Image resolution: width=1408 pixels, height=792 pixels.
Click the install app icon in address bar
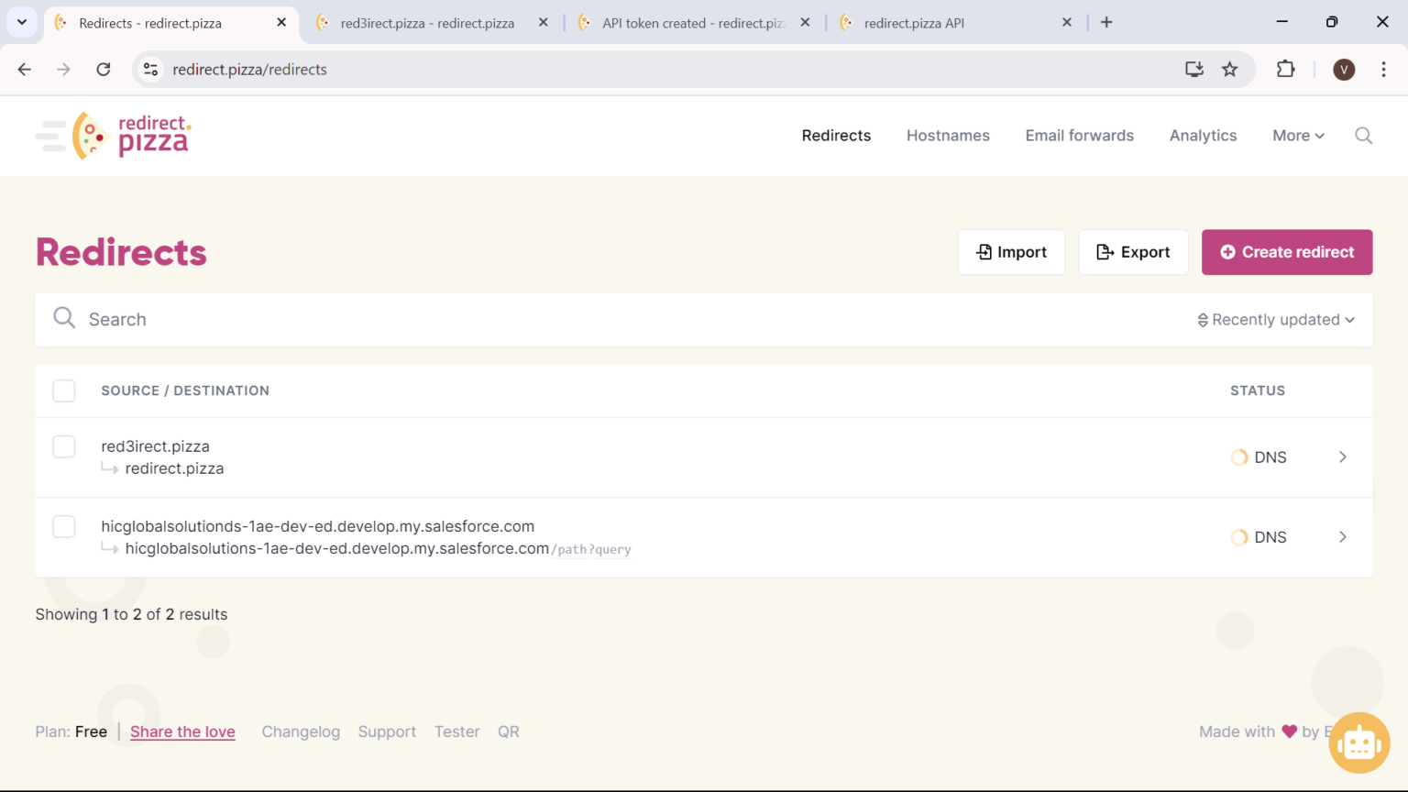[x=1193, y=70]
